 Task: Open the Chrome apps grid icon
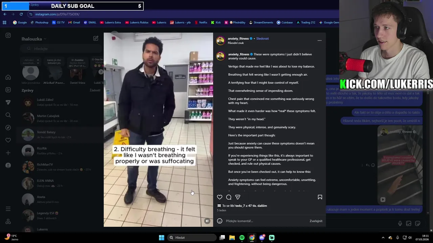[x=4, y=23]
